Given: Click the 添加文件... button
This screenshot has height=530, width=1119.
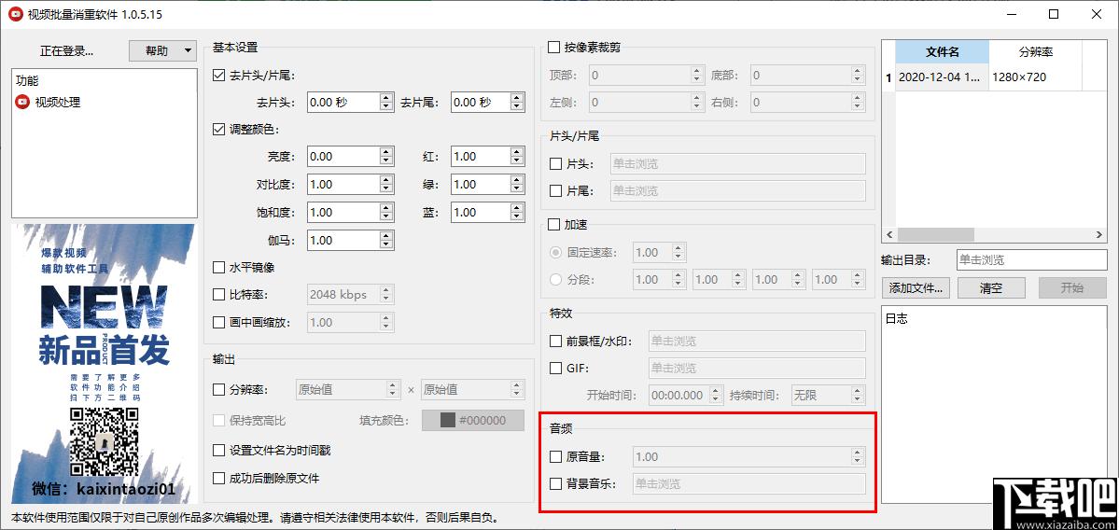Looking at the screenshot, I should pos(916,288).
